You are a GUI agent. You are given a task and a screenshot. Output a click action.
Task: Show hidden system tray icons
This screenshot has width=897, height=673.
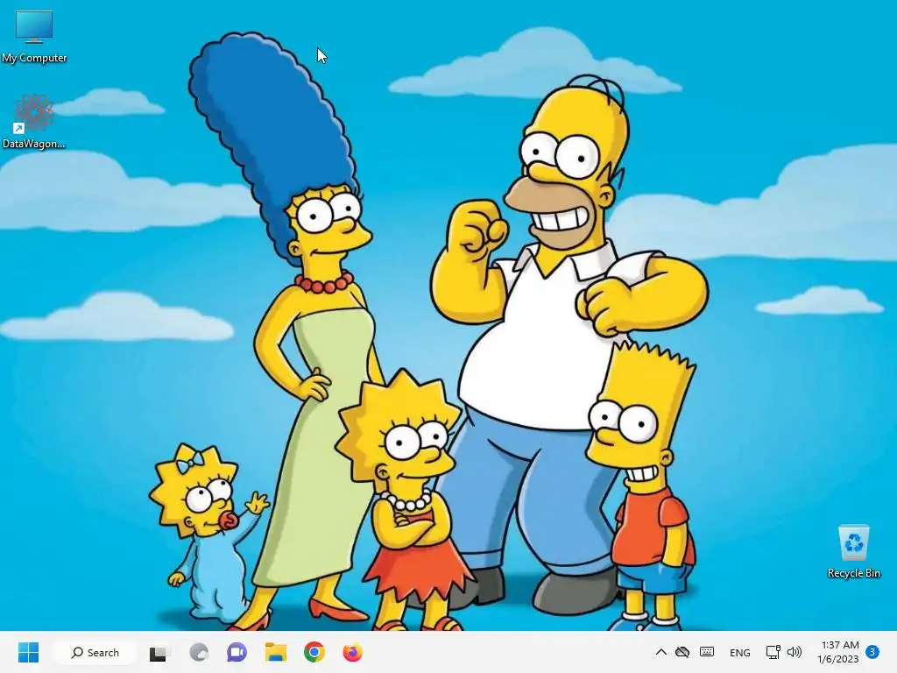(x=660, y=652)
